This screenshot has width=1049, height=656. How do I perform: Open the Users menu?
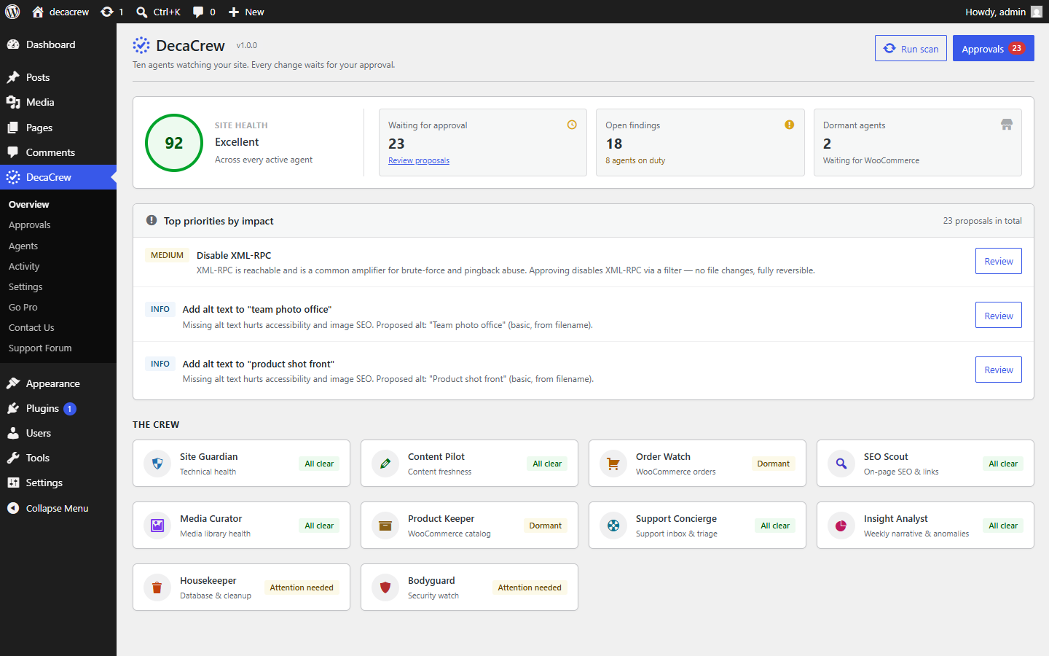point(58,433)
